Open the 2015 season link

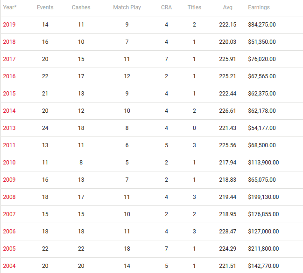click(9, 94)
